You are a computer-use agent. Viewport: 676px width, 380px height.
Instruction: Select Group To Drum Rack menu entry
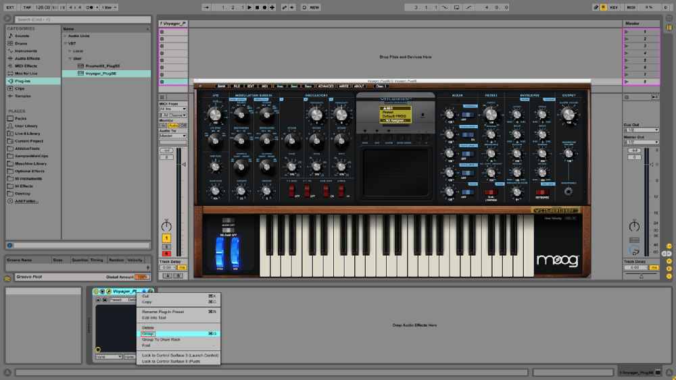click(160, 340)
